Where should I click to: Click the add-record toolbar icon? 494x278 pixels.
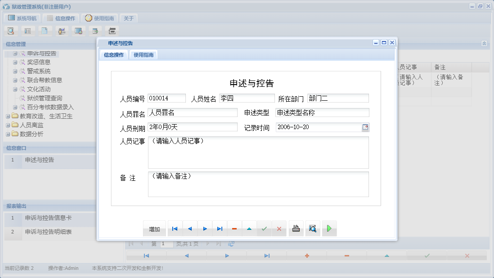pos(95,31)
